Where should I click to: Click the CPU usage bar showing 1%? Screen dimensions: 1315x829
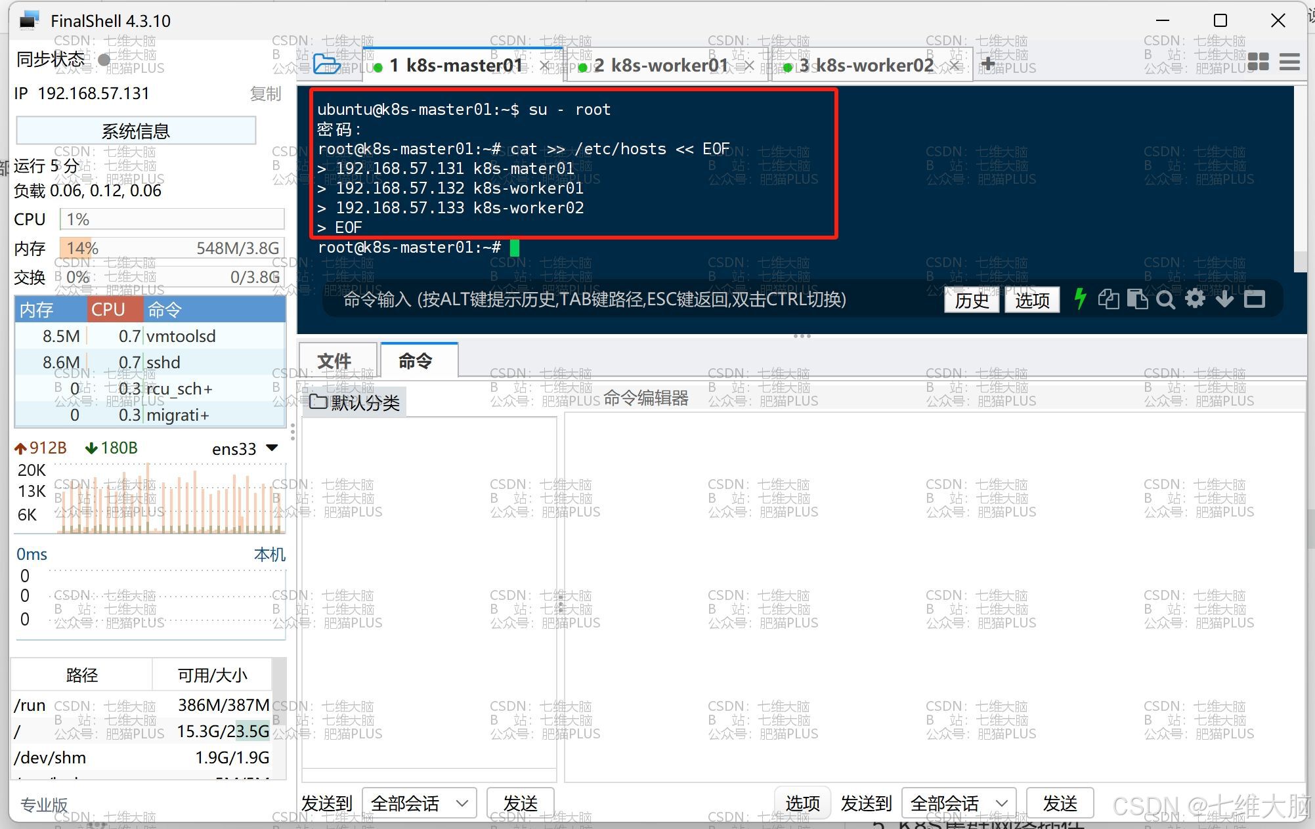(x=172, y=219)
